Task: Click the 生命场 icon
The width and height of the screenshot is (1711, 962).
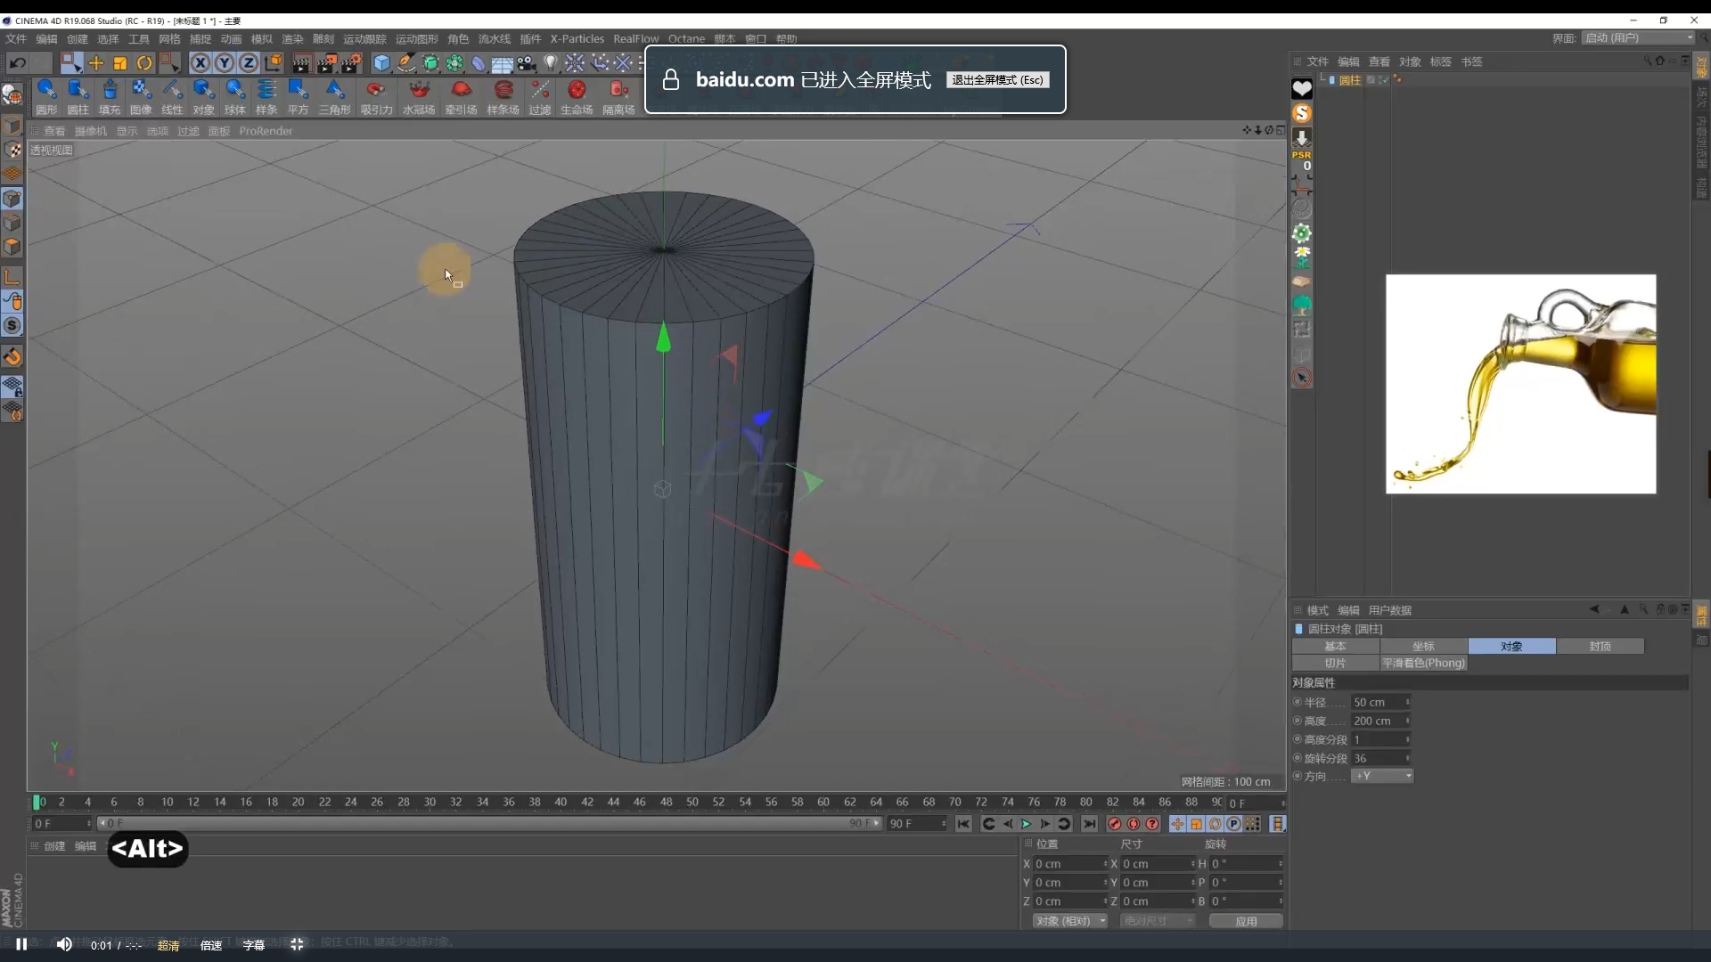Action: pos(577,97)
